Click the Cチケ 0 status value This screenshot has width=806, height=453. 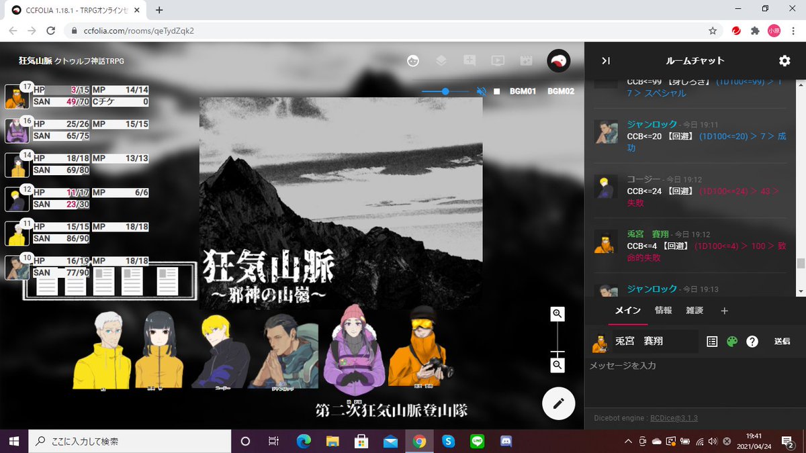point(120,102)
